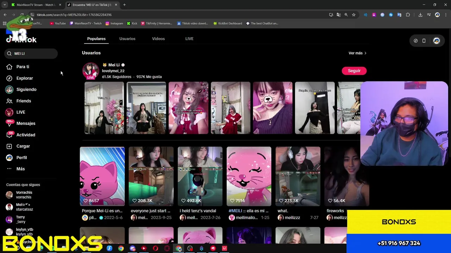Open lovelymei_22 username link

pos(113,71)
